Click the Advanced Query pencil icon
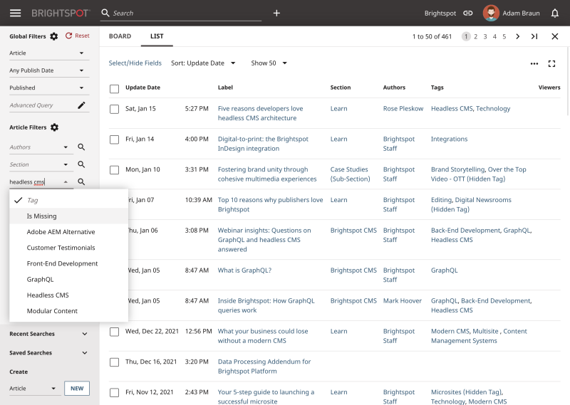 (x=81, y=105)
